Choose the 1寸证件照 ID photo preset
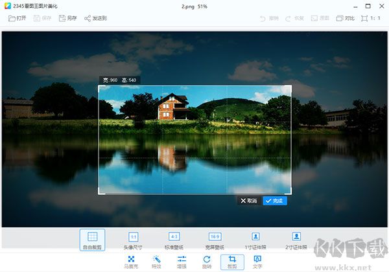 (255, 240)
